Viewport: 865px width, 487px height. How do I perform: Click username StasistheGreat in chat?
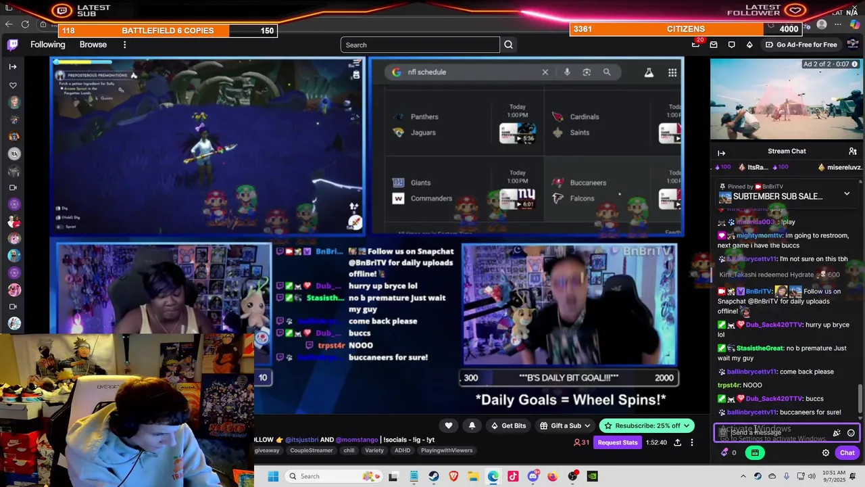[x=760, y=348]
